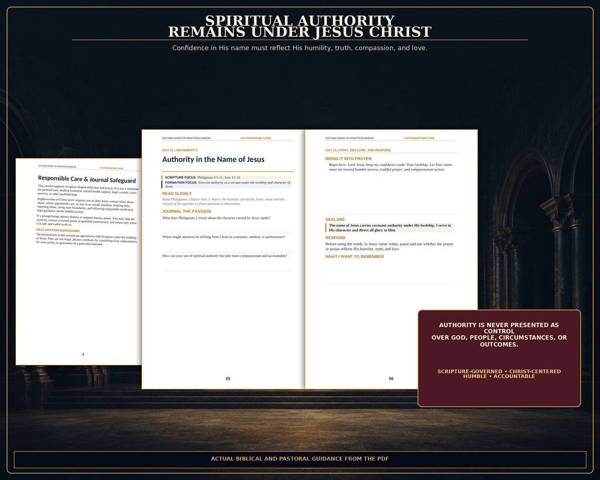Open the 'Responsible Care & Journal Safeguard' page
This screenshot has height=480, width=600.
pos(79,261)
